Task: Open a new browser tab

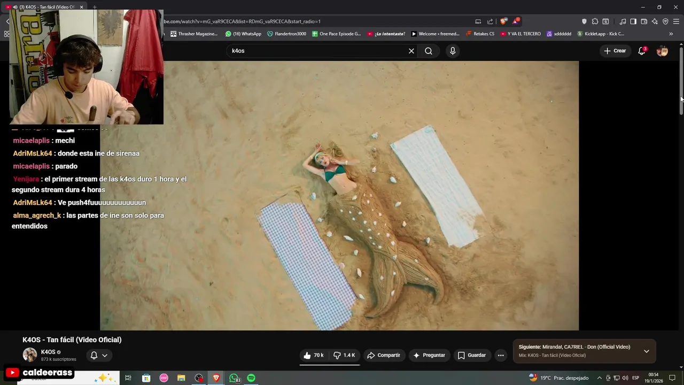Action: (x=95, y=7)
